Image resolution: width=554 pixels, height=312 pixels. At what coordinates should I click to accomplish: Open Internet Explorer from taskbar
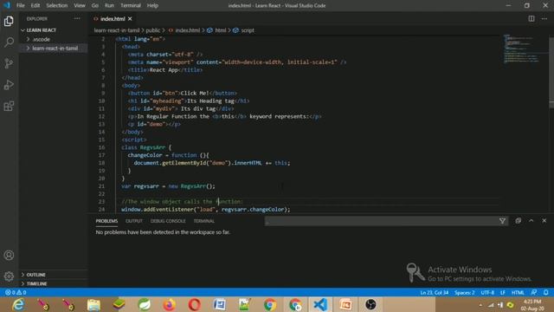tap(18, 304)
